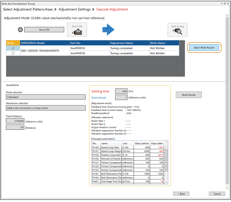Open the Mechanism selection ball screw field

(46, 108)
